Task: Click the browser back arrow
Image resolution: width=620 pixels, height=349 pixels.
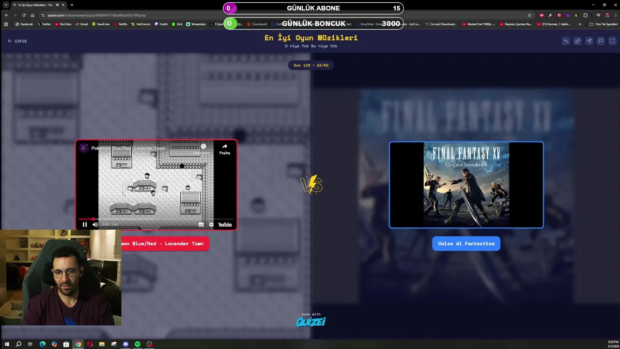Action: point(6,15)
